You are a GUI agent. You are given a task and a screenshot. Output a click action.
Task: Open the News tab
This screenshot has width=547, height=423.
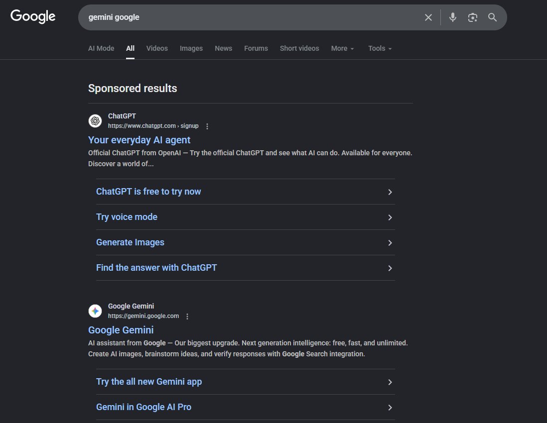223,48
